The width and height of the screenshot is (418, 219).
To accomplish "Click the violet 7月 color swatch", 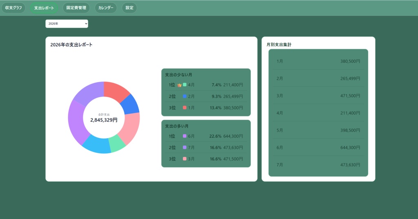I will click(x=185, y=147).
